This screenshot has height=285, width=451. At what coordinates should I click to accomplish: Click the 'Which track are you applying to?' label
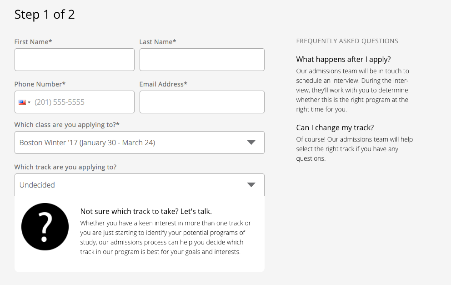pos(65,167)
